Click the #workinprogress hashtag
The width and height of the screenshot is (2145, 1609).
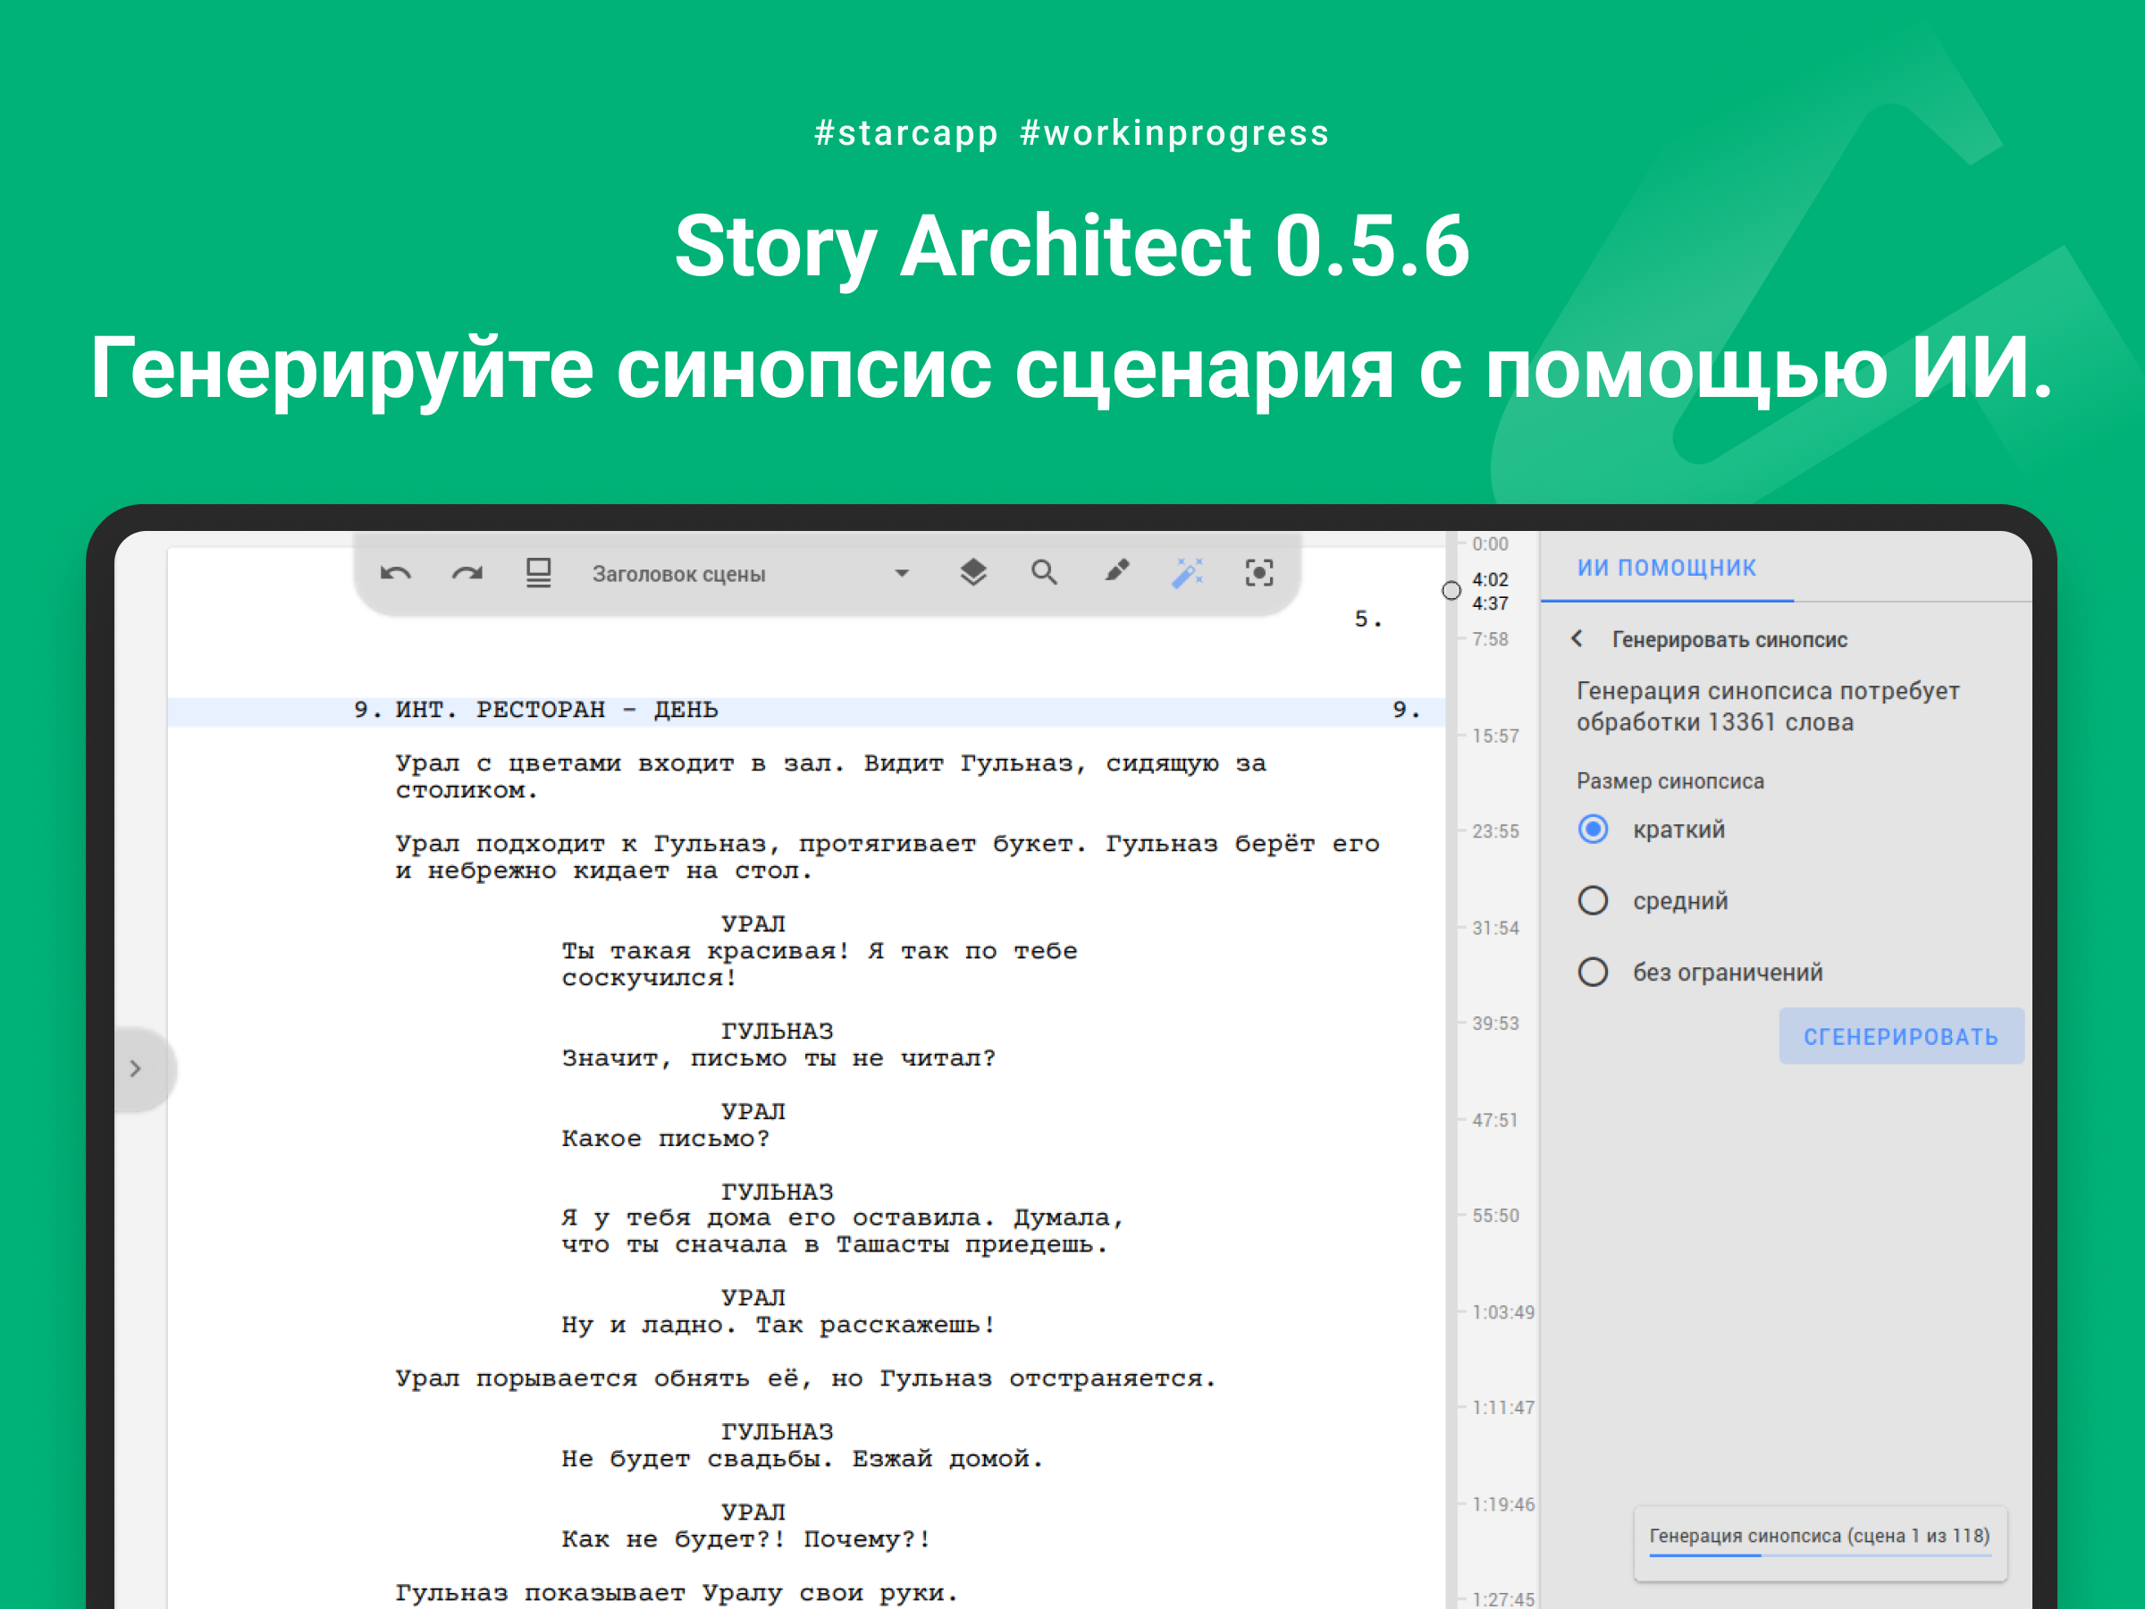(1174, 133)
